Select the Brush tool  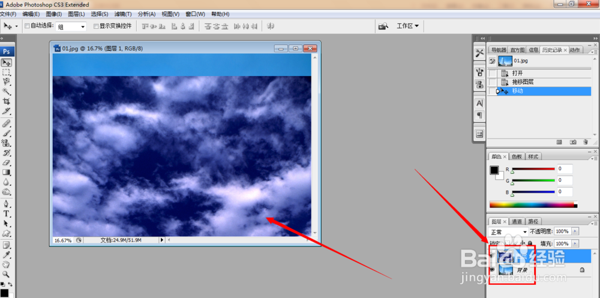(x=7, y=133)
